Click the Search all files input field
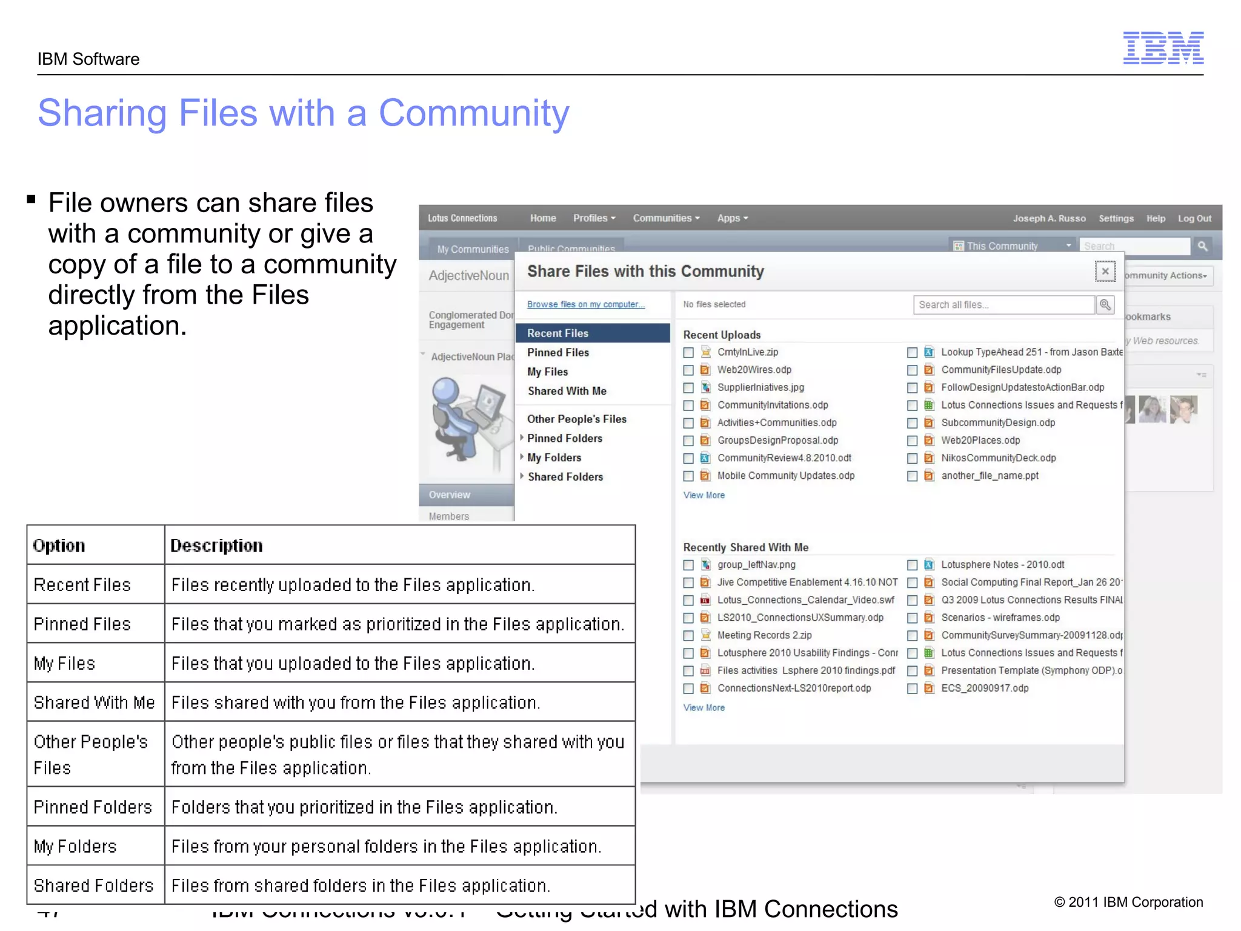This screenshot has width=1241, height=931. point(1004,305)
